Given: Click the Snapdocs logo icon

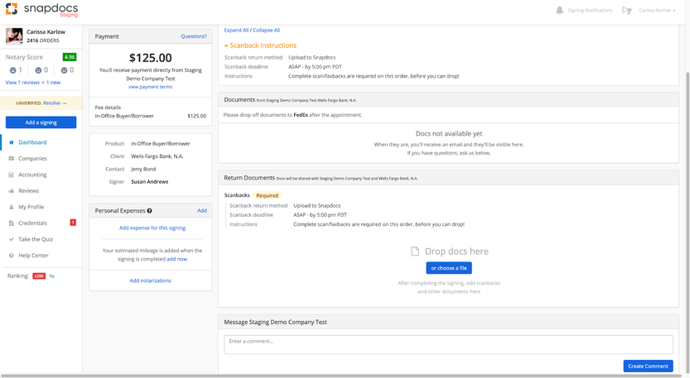Looking at the screenshot, I should coord(12,8).
